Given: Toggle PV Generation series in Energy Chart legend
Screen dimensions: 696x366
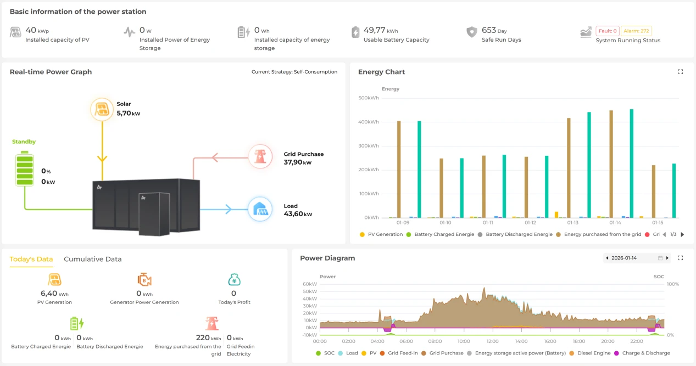Looking at the screenshot, I should (382, 234).
